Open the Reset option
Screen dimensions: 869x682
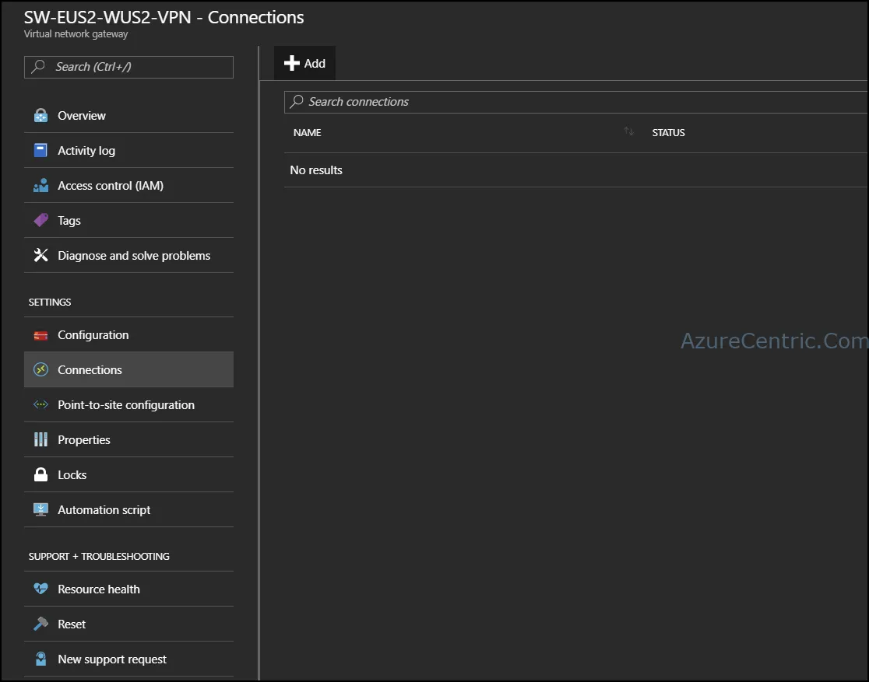pyautogui.click(x=128, y=624)
